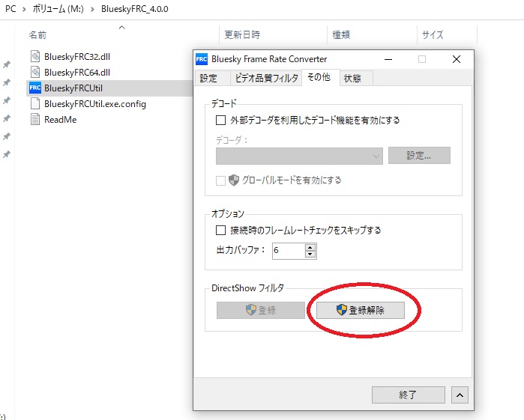
Task: Open breadcrumb chevron after ボリューム (M:)
Action: point(92,9)
